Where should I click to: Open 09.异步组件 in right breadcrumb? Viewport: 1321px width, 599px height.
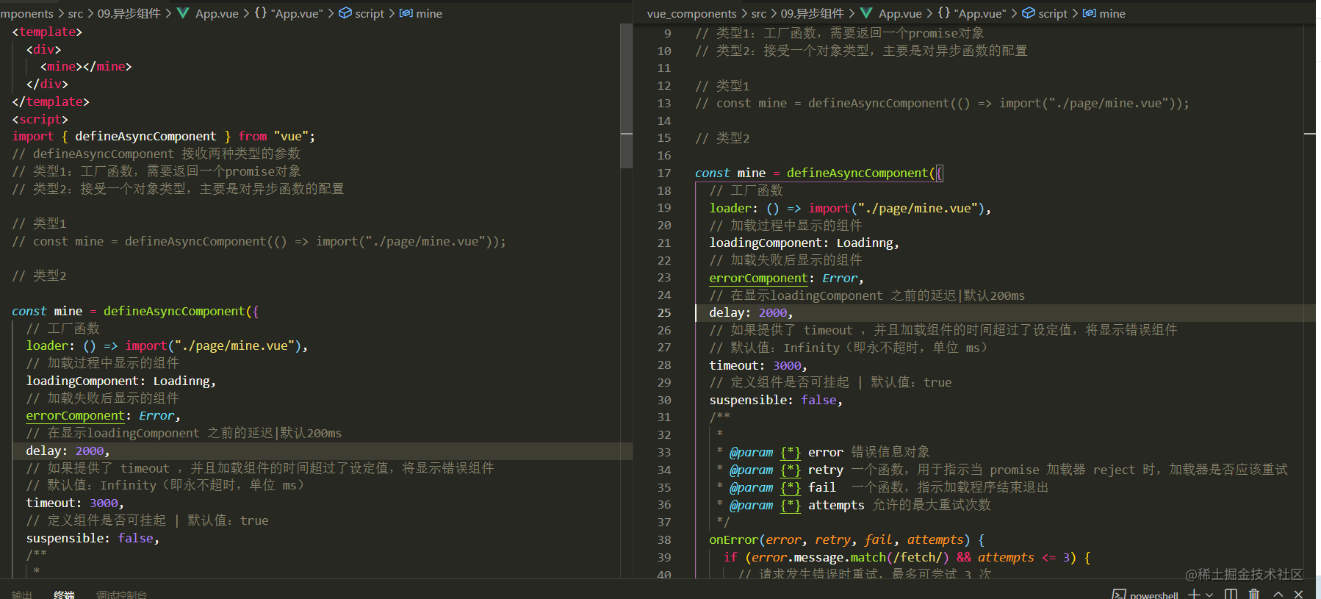(813, 13)
